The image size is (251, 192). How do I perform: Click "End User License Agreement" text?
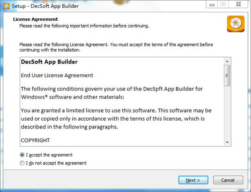[57, 75]
